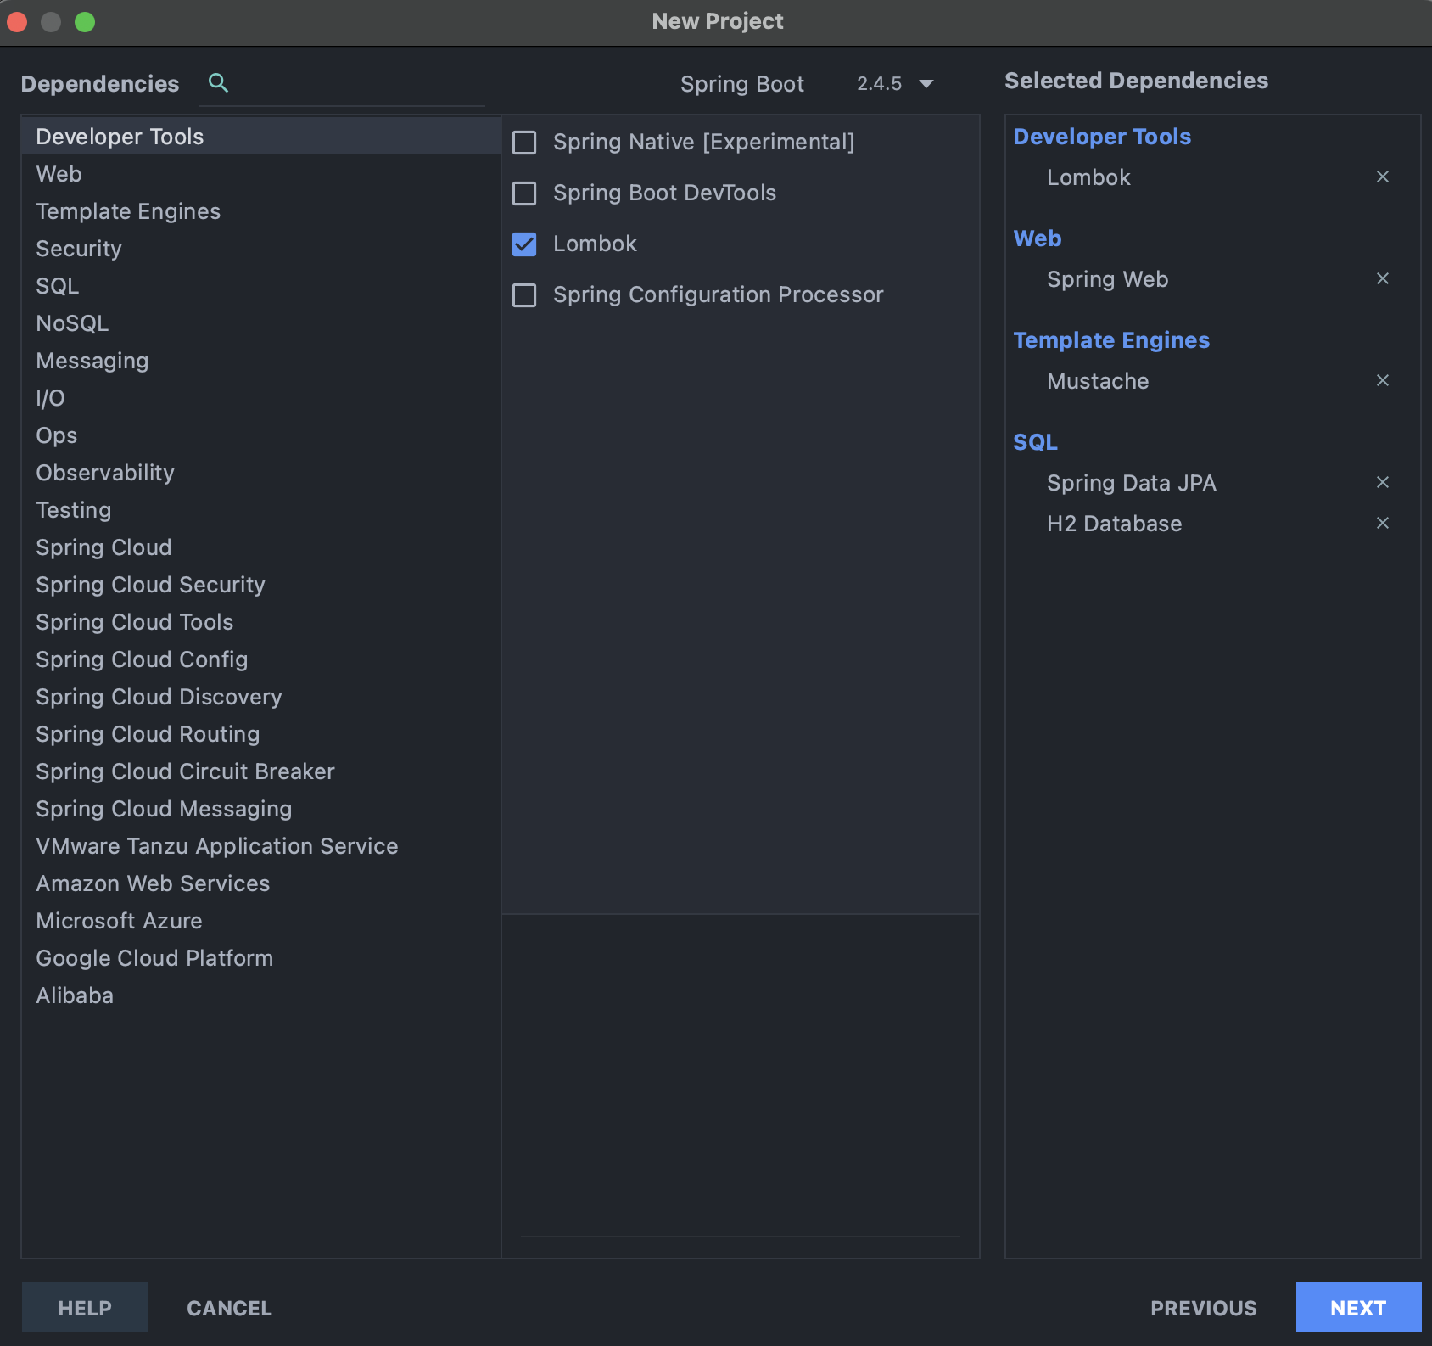Choose the Spring Cloud Config category
1432x1346 pixels.
(x=261, y=659)
